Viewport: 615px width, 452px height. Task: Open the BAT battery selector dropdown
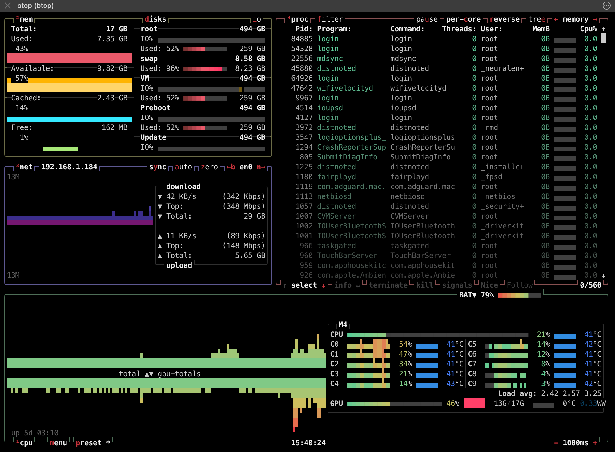pos(468,295)
